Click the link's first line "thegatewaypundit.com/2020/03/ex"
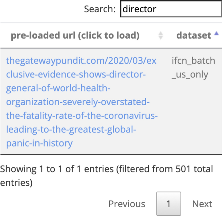 (81, 61)
